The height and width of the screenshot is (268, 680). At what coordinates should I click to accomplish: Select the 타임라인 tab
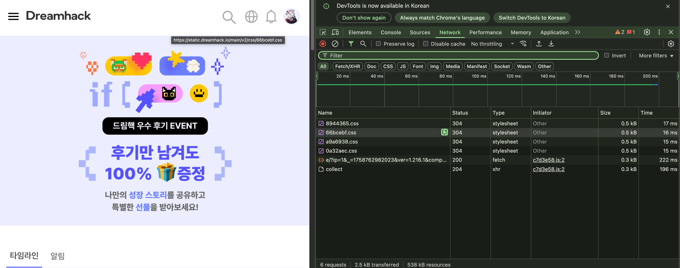(x=24, y=256)
